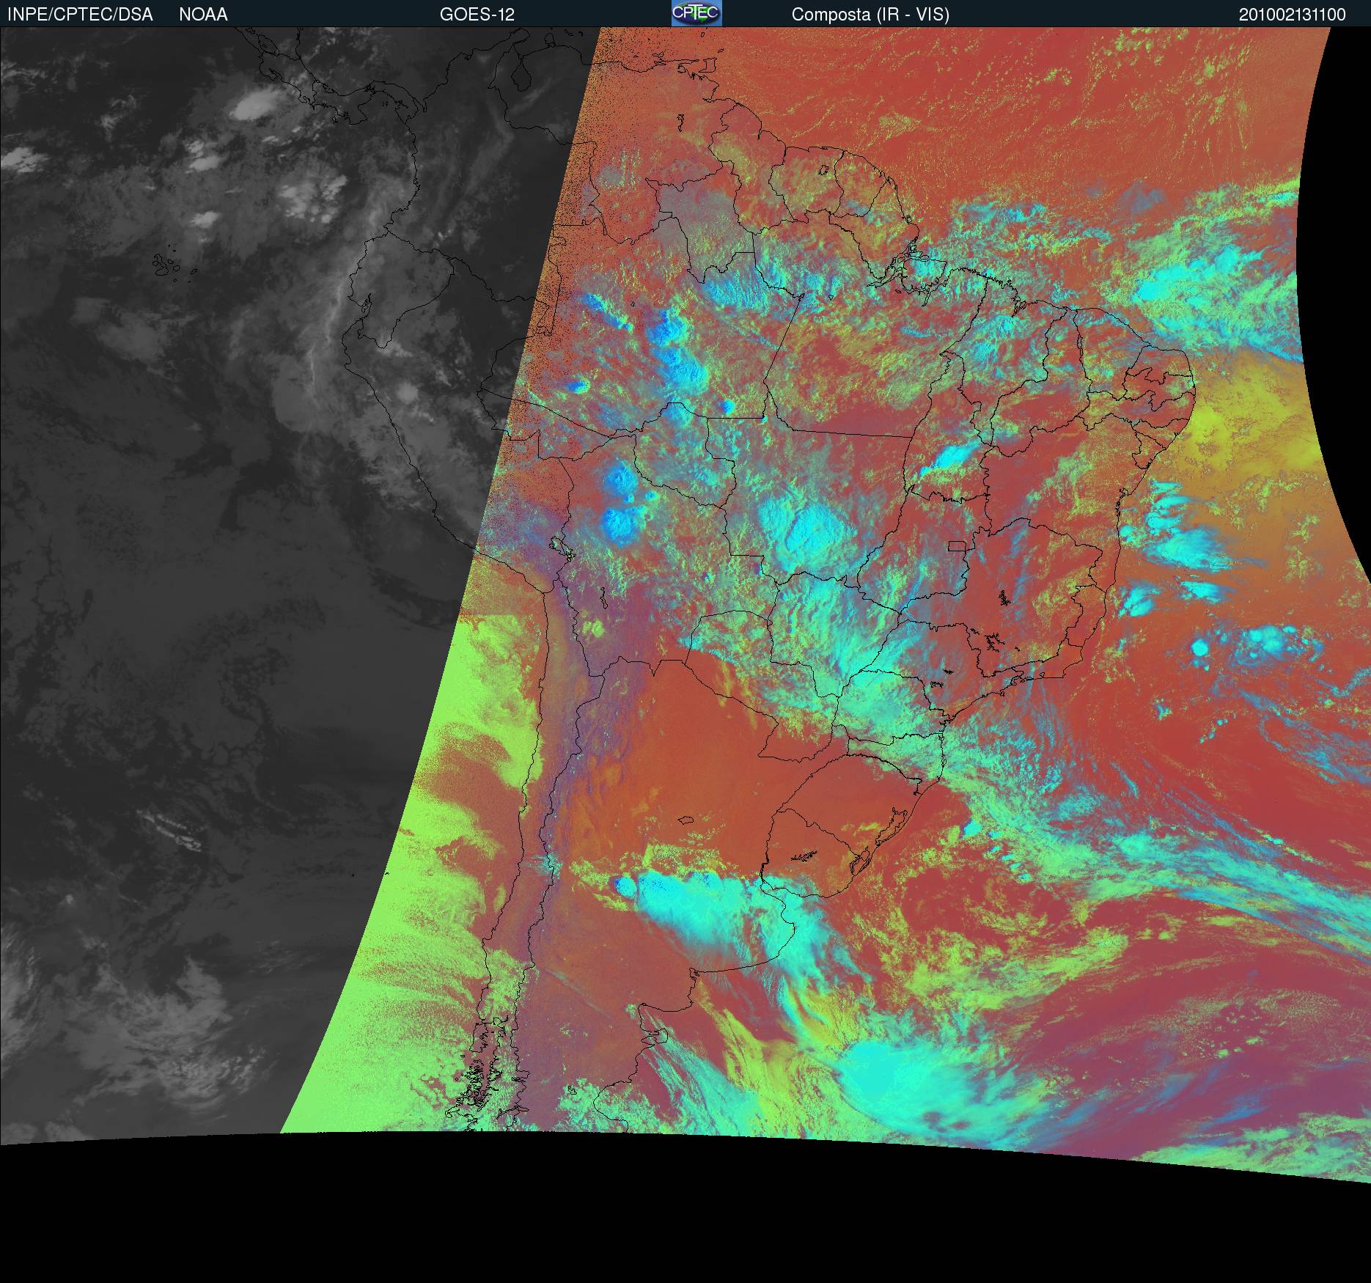
Task: Click the small rectangular Federal District outline
Action: tap(957, 545)
